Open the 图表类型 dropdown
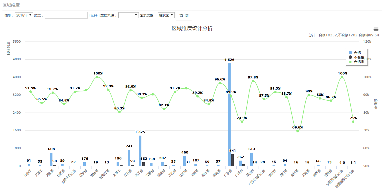This screenshot has height=191, width=382. (x=166, y=15)
